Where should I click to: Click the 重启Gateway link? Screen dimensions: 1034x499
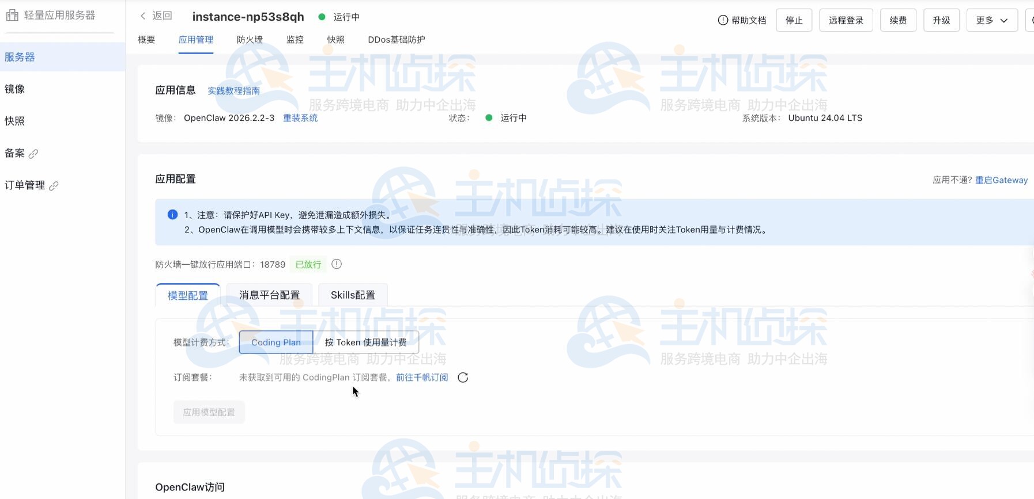1001,180
